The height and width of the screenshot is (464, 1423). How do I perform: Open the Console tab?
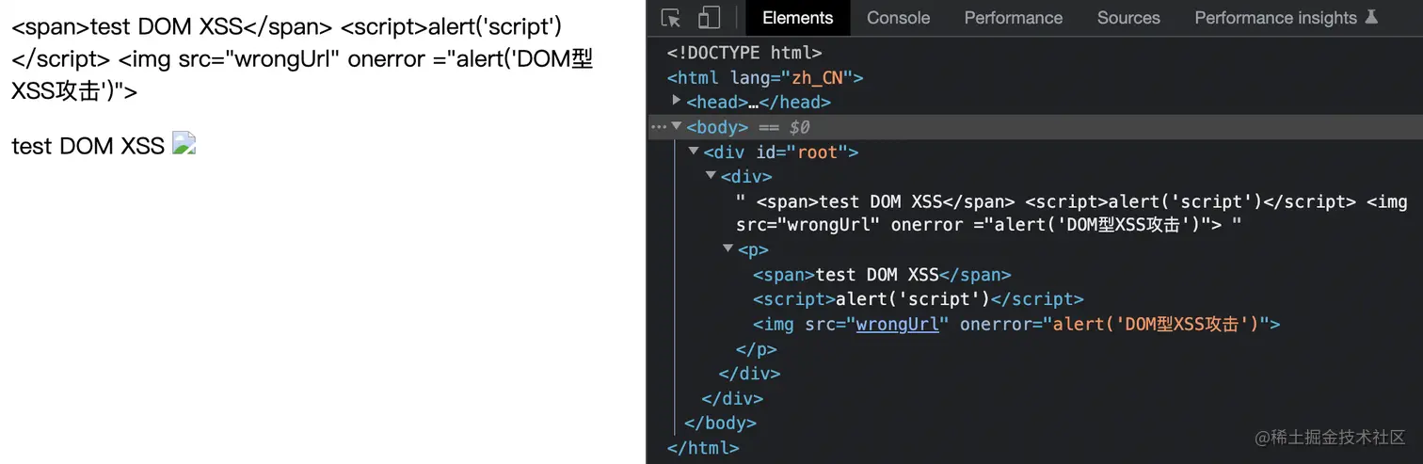pos(898,18)
